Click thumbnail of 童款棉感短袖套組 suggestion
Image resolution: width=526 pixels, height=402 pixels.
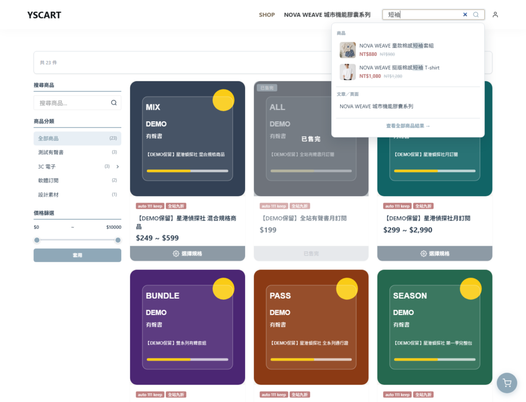click(x=348, y=50)
